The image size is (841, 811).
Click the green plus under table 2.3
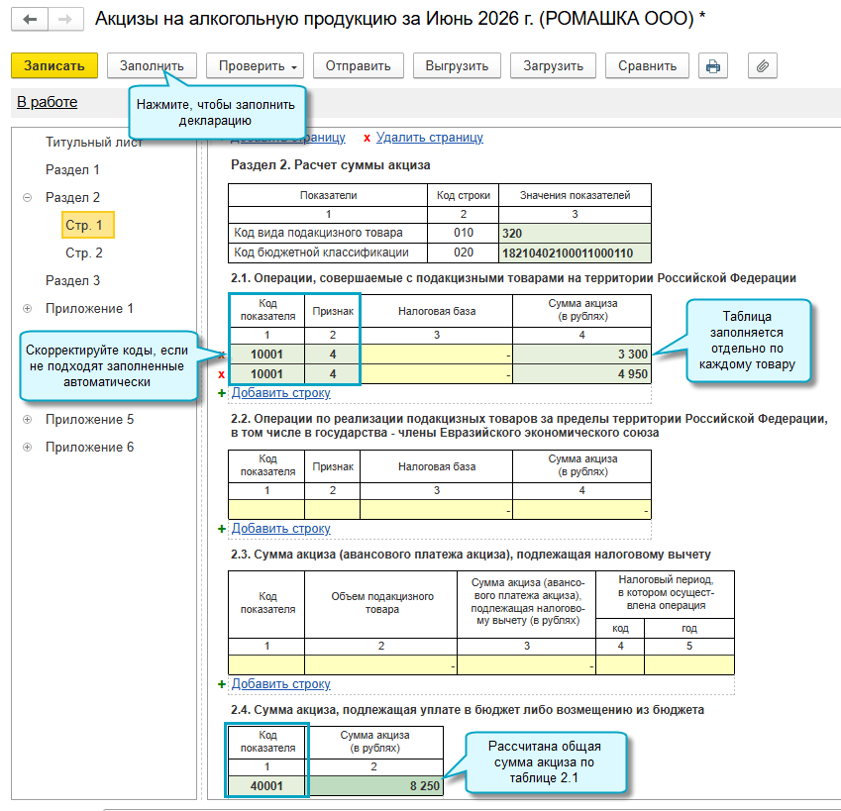tap(222, 684)
